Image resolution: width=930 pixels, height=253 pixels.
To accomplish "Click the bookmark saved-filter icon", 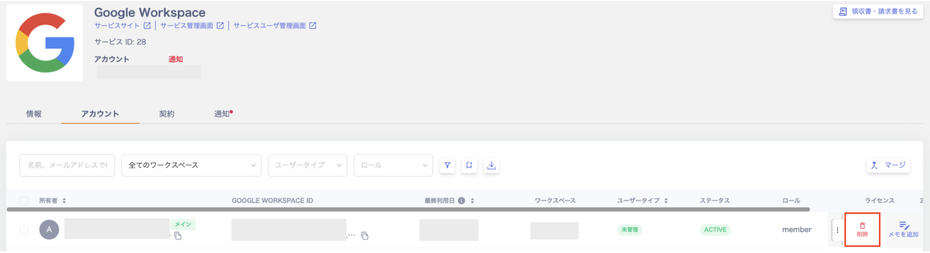I will (469, 165).
